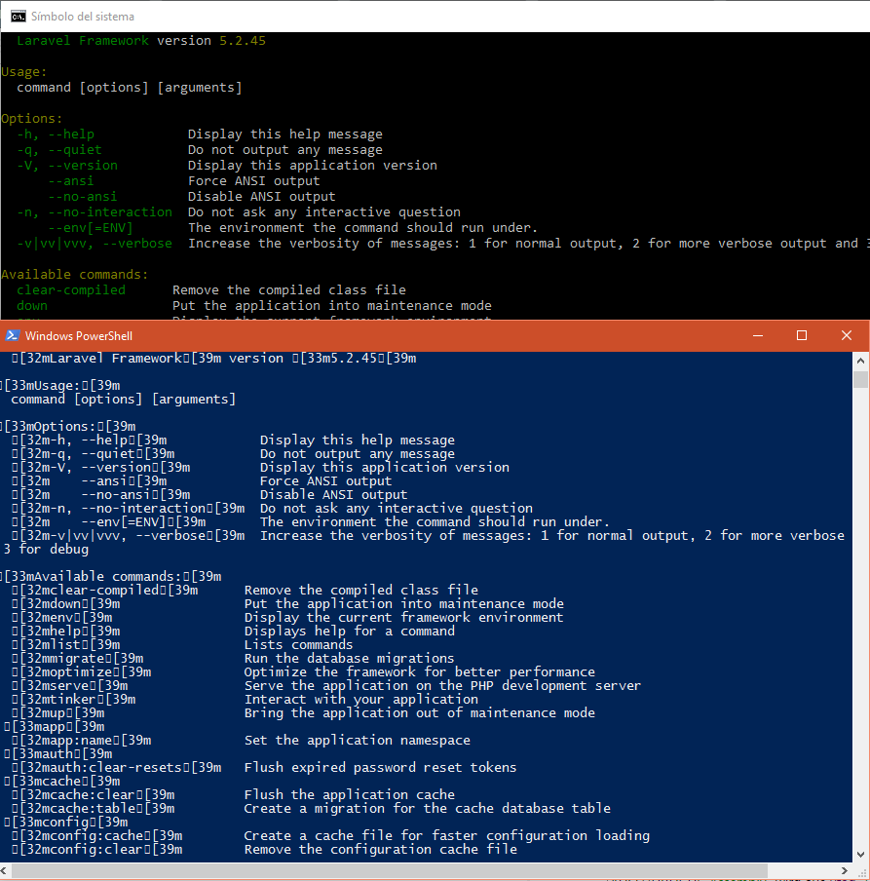Click '3 for debug' line in PowerShell

46,550
